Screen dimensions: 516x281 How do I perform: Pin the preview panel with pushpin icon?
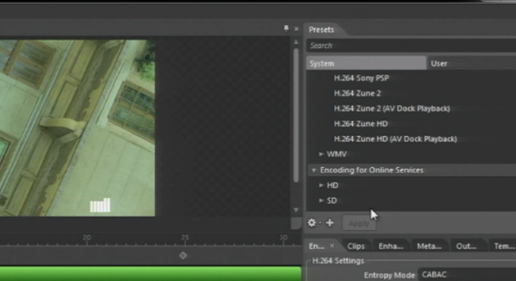click(x=286, y=29)
